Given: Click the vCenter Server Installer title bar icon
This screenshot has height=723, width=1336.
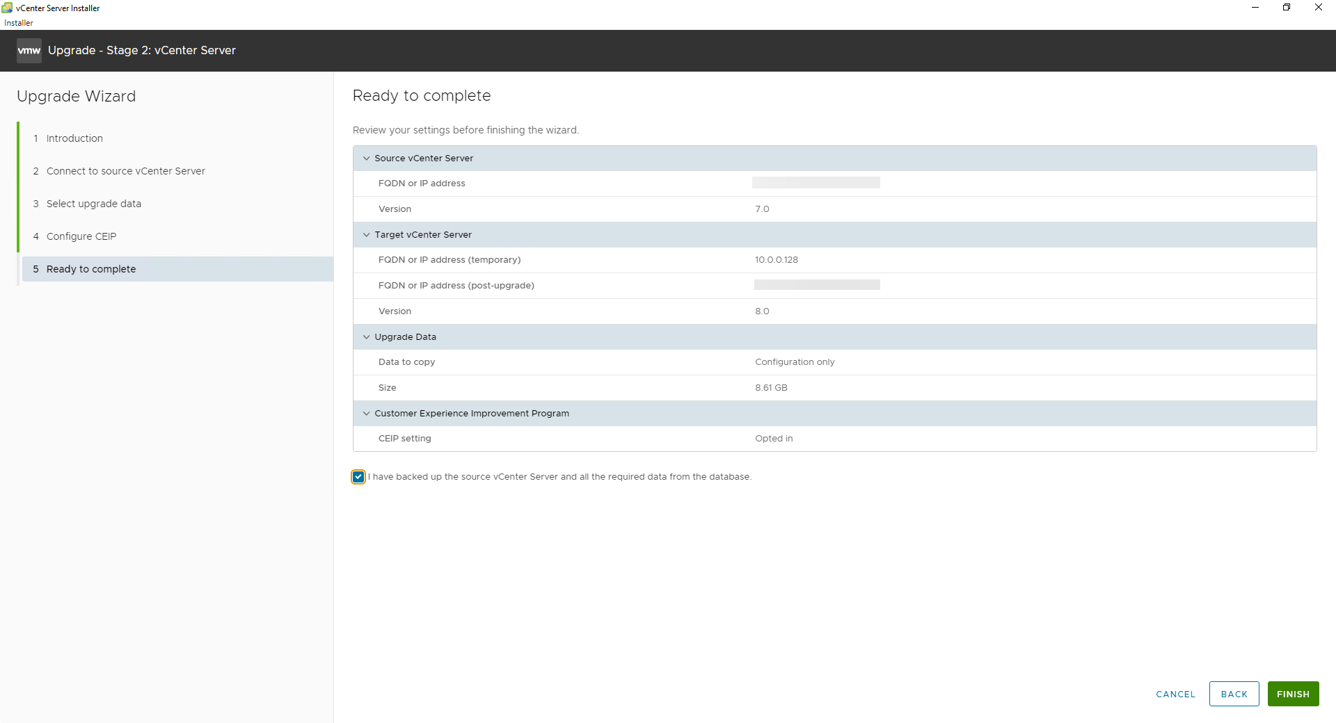Looking at the screenshot, I should [x=7, y=8].
